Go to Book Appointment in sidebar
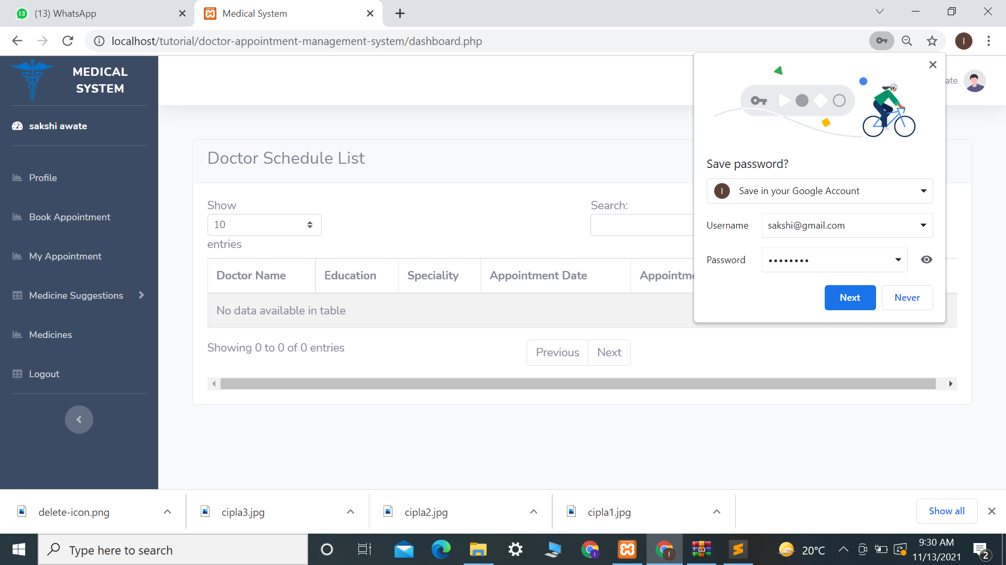1006x565 pixels. 70,217
